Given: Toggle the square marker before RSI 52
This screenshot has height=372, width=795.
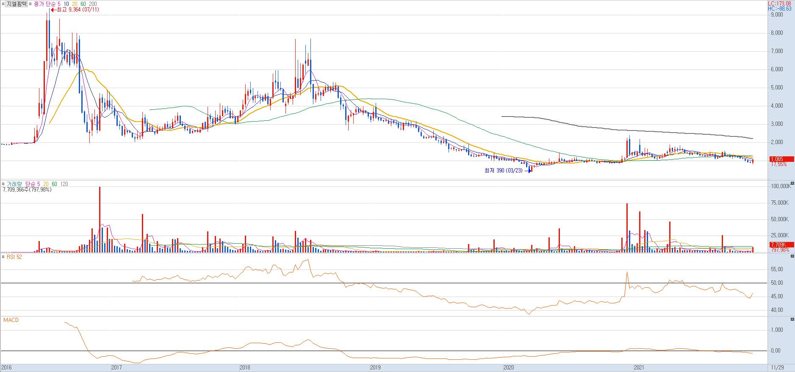Looking at the screenshot, I should coord(3,257).
